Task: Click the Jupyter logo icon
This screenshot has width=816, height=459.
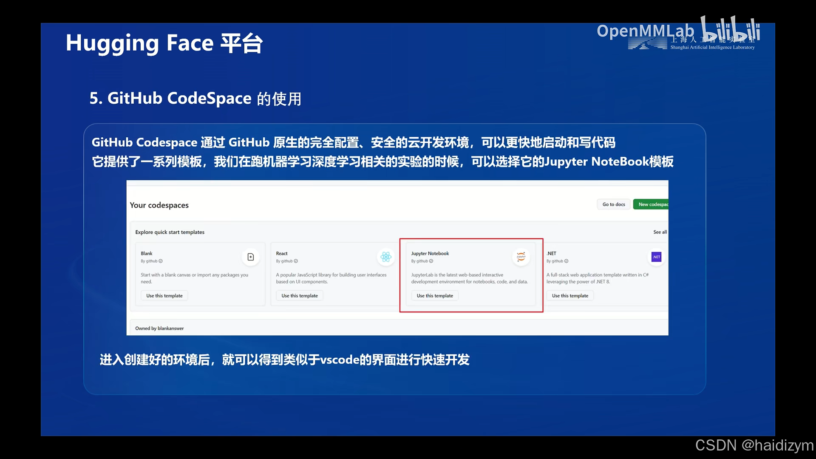Action: 521,257
